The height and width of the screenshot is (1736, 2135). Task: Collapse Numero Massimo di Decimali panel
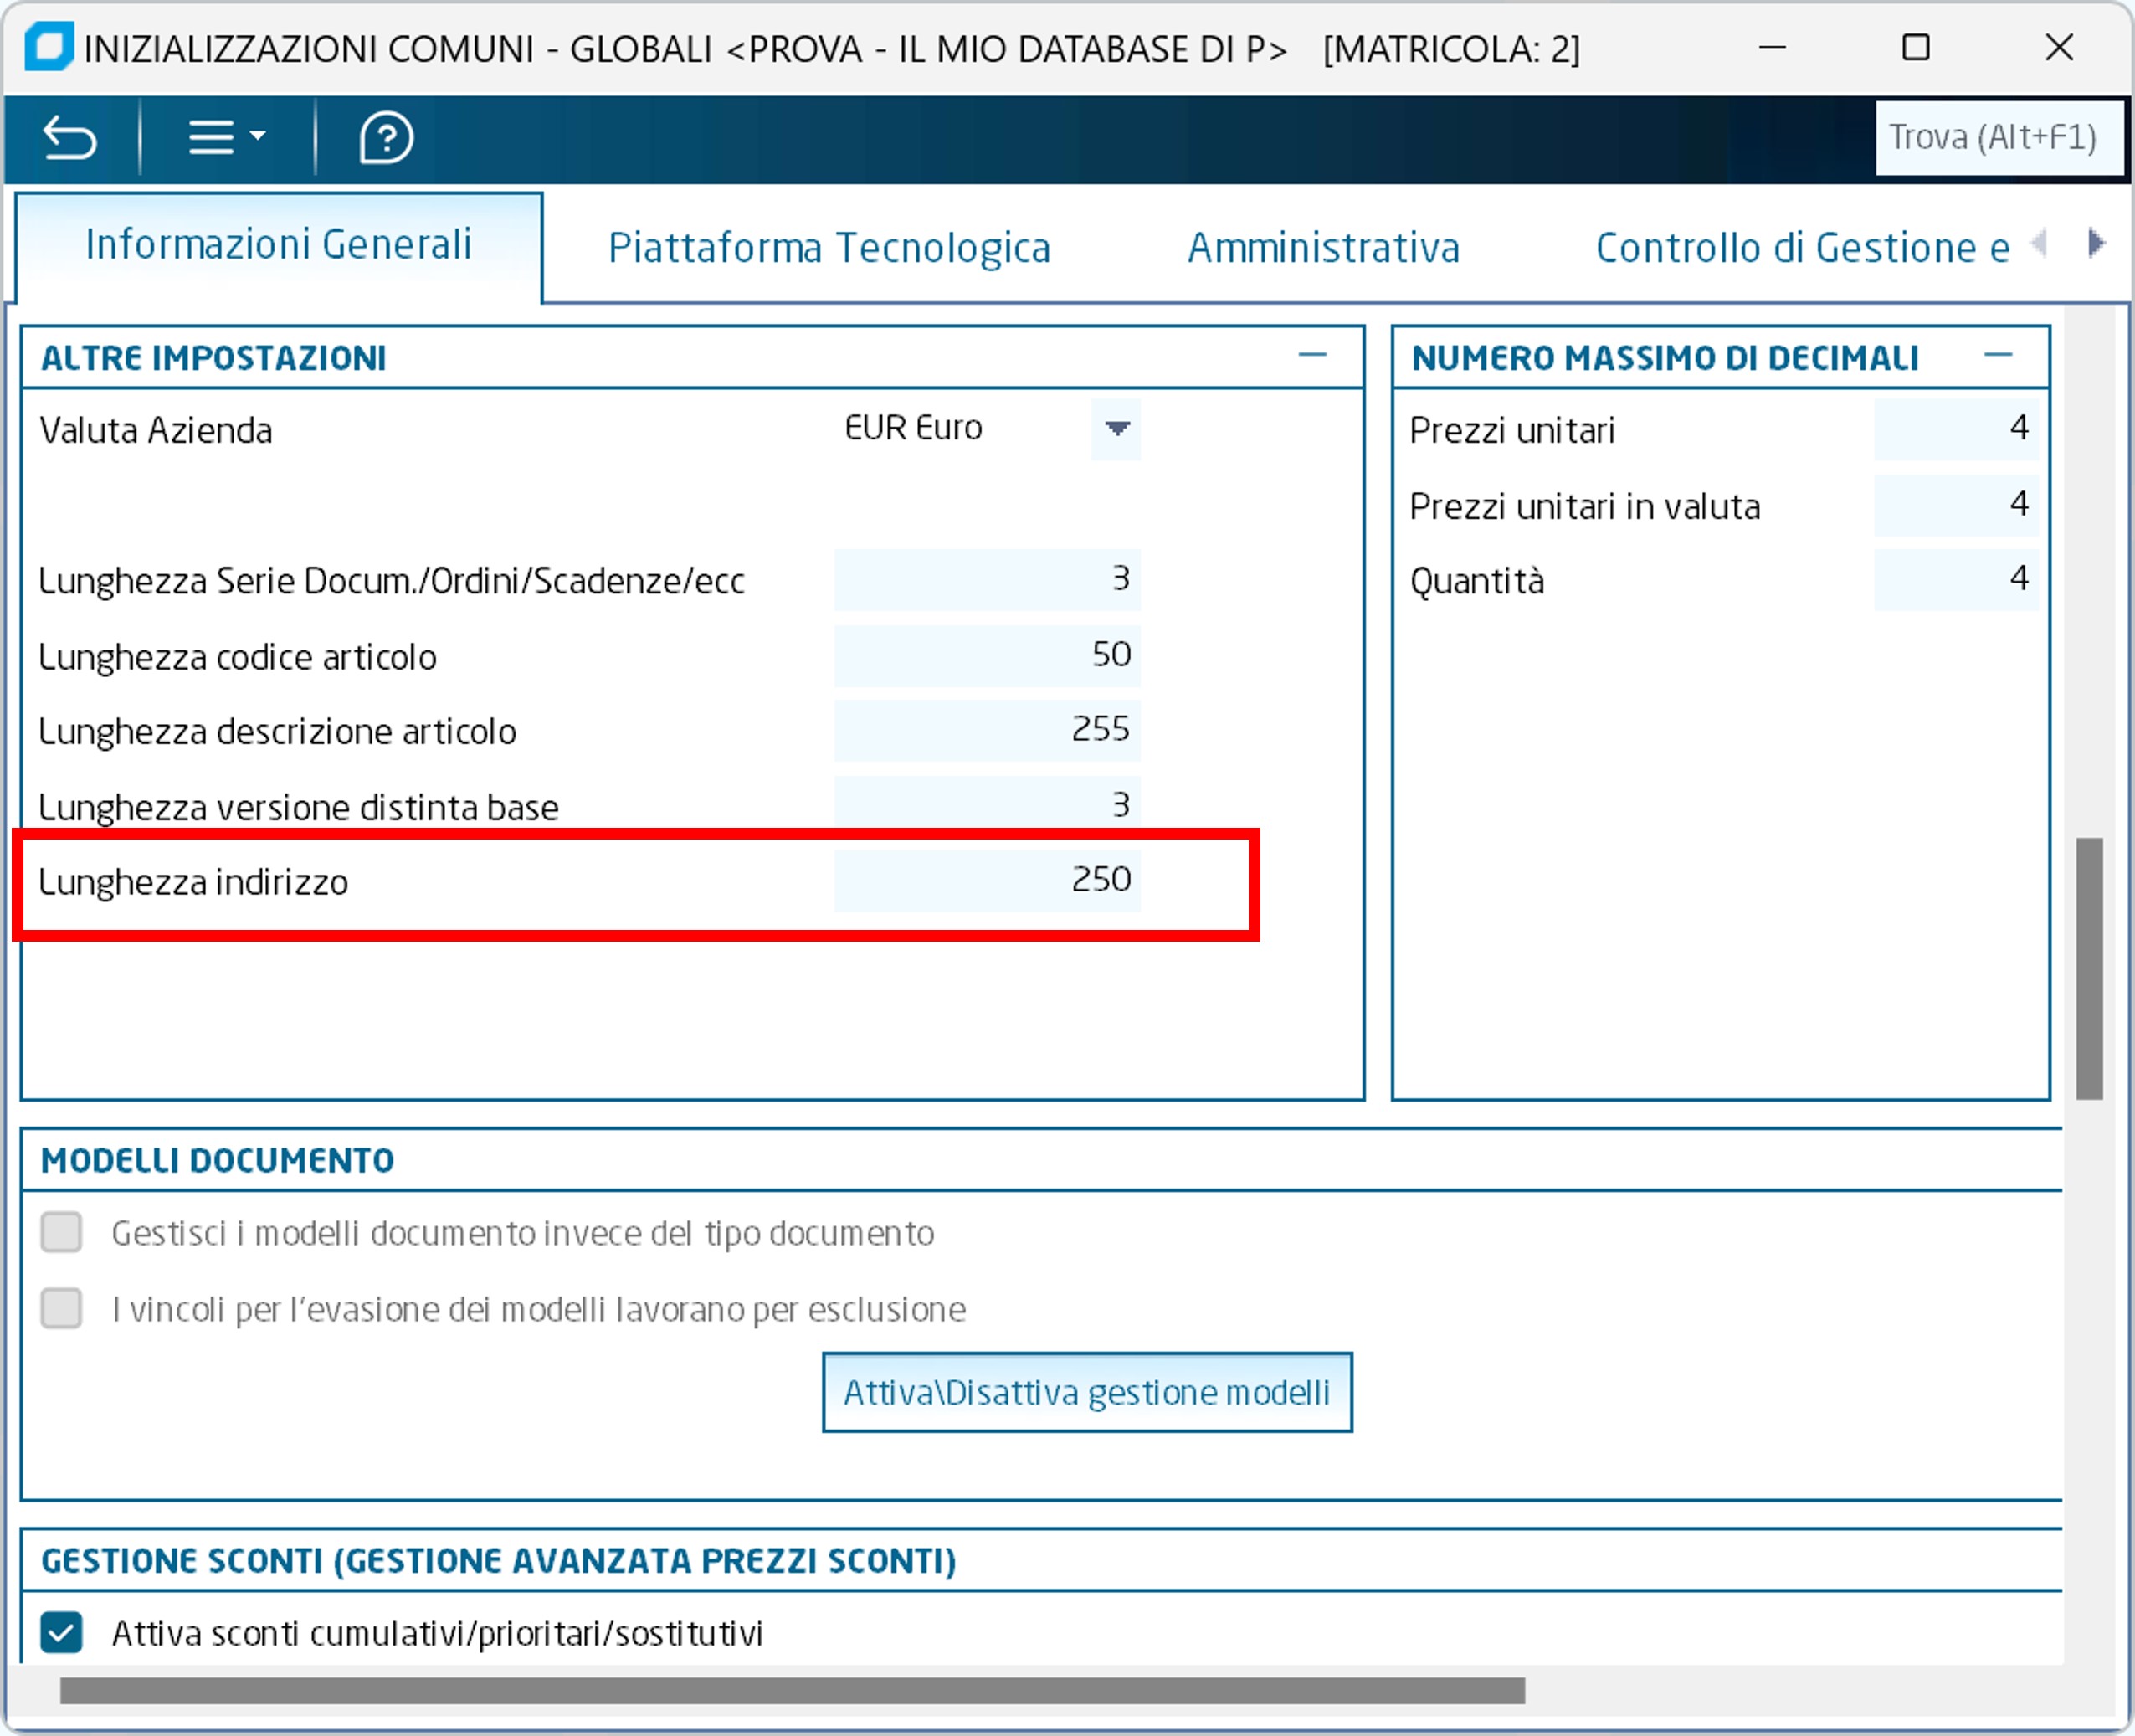click(1997, 356)
